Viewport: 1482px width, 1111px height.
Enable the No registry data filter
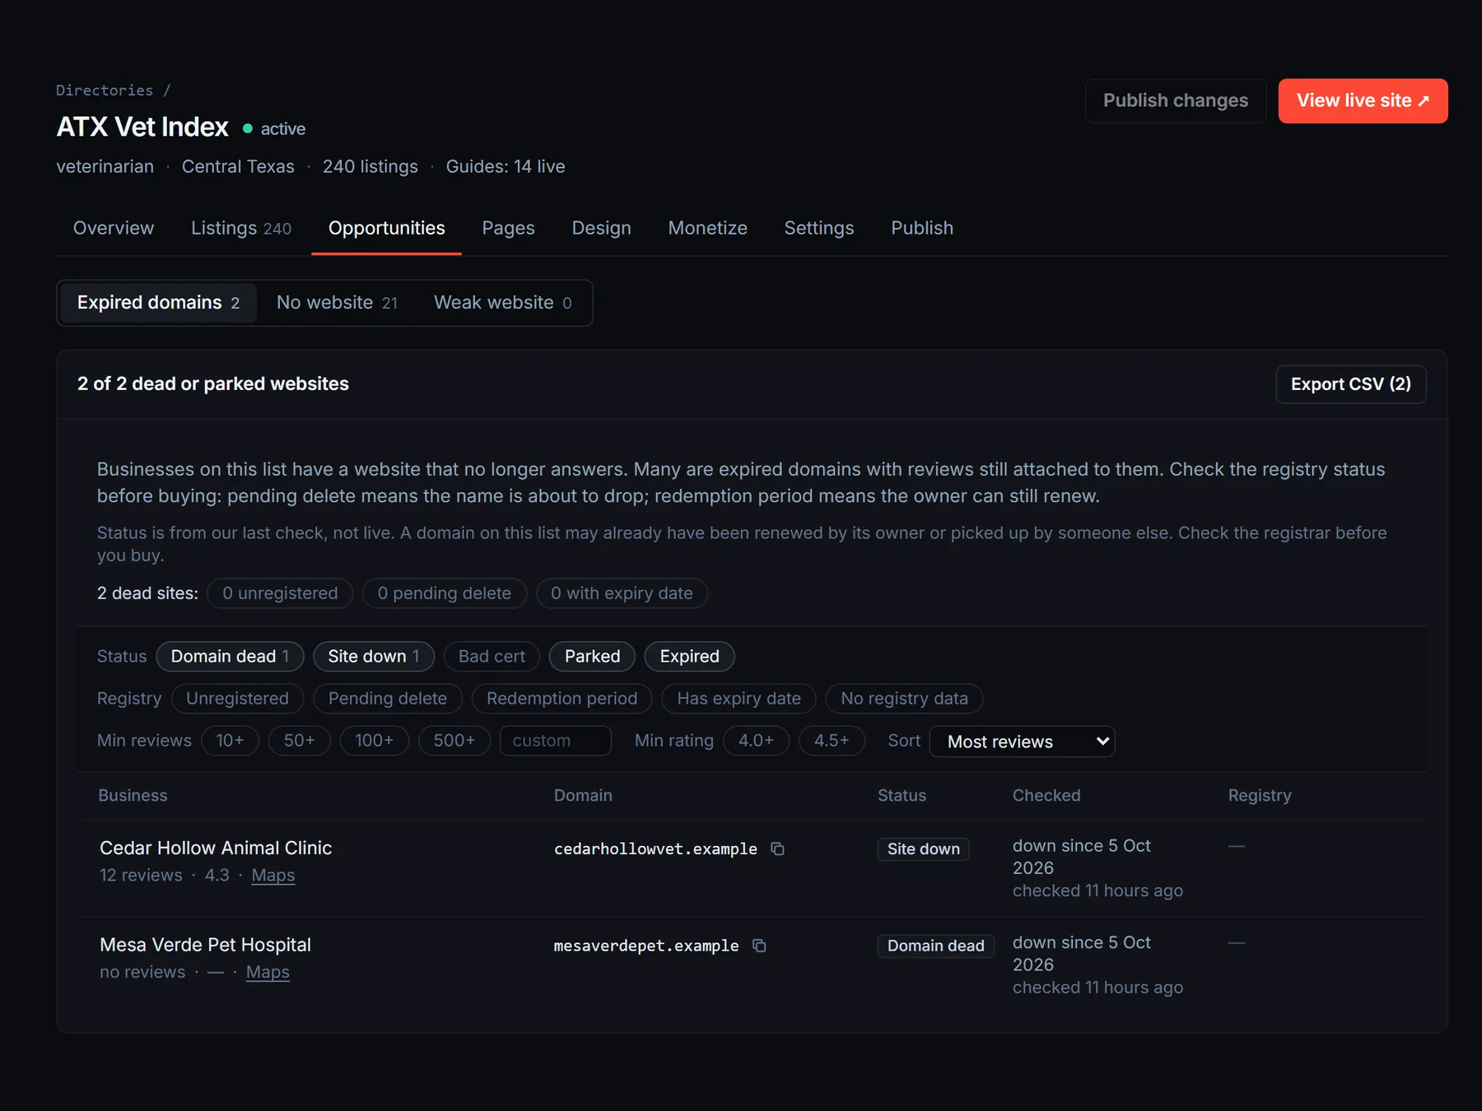[x=904, y=698]
